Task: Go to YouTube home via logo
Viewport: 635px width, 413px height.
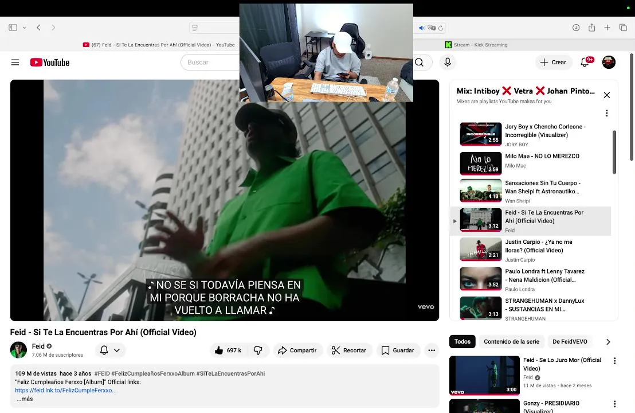Action: point(50,63)
